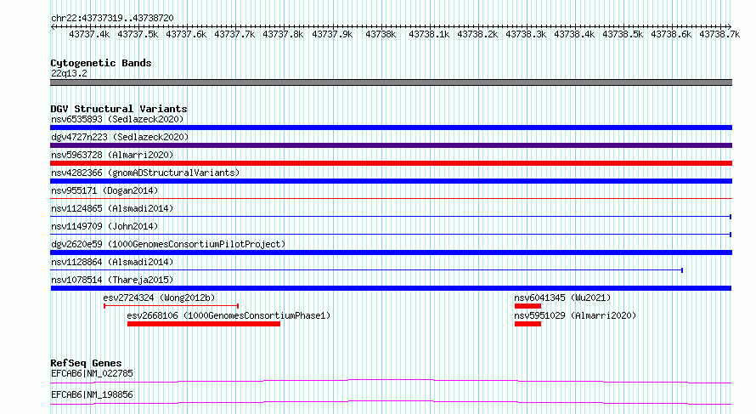
Task: Open nsv1149709 (John2014) variant label
Action: click(104, 226)
